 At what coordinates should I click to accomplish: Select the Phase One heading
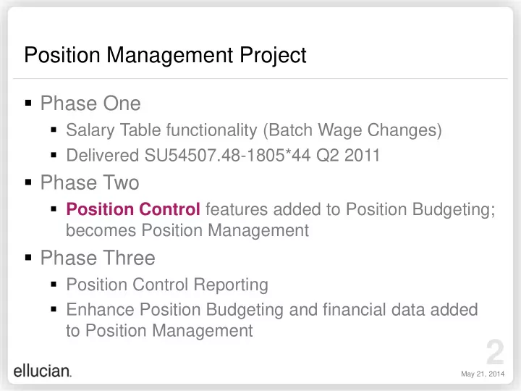coord(90,103)
